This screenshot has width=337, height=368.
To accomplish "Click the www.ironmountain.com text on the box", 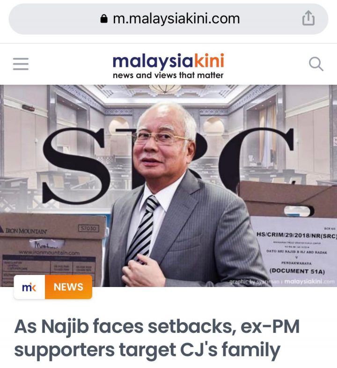I will (x=49, y=253).
